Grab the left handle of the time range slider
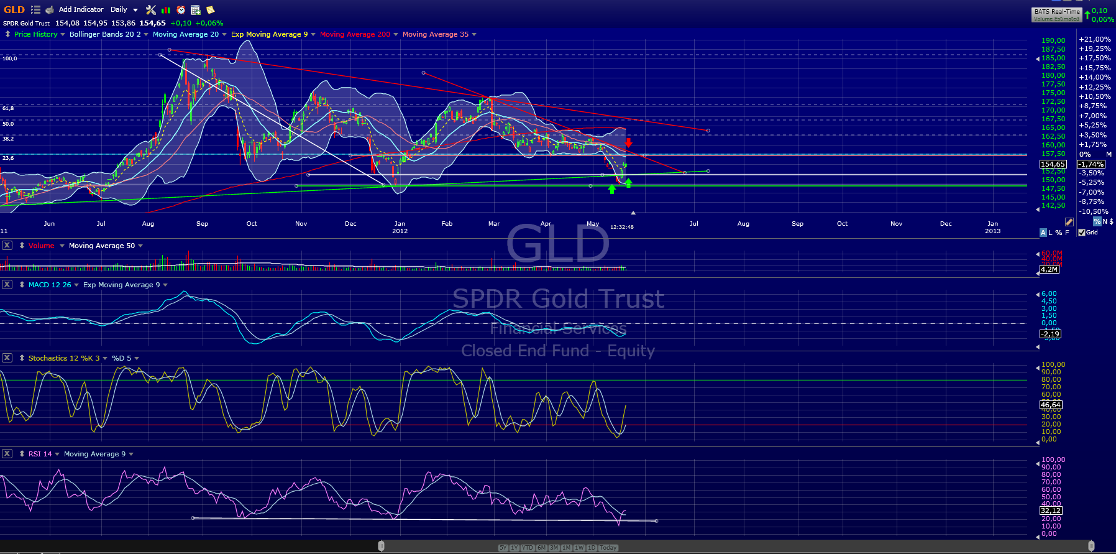 [381, 546]
